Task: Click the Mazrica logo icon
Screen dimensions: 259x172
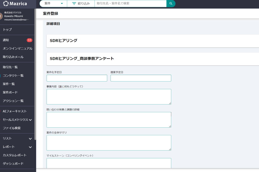Action: pos(6,4)
